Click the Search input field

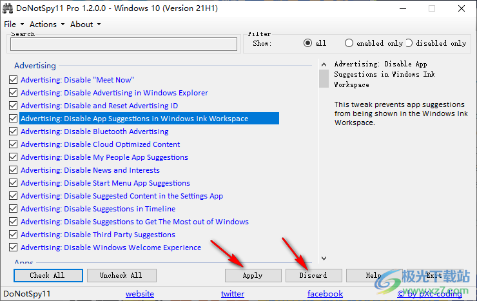(124, 44)
